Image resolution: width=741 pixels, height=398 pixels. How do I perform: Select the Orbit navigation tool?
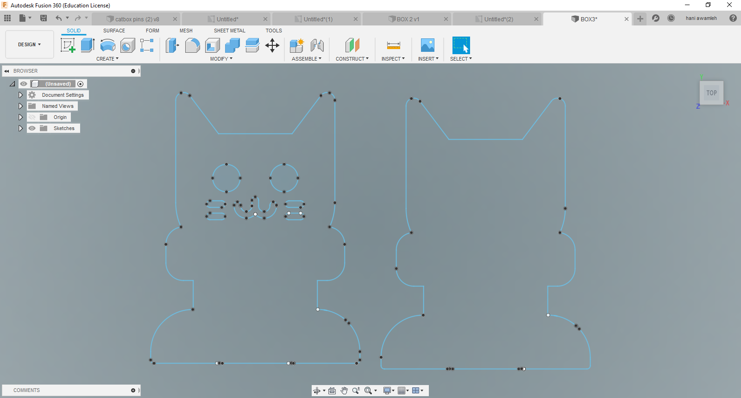pos(317,391)
